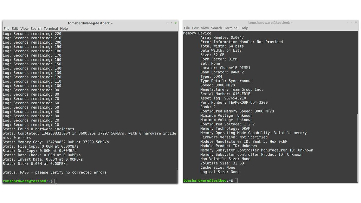Open the Edit menu in the right terminal
This screenshot has width=361, height=203.
pos(196,28)
